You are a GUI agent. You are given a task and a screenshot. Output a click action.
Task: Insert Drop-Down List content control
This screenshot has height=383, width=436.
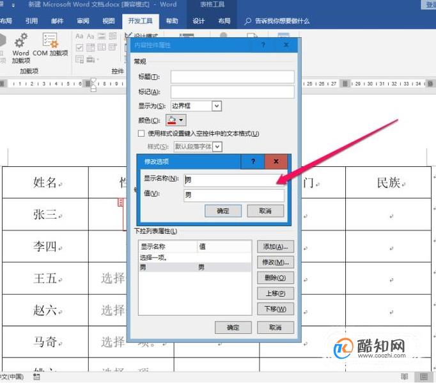(102, 47)
